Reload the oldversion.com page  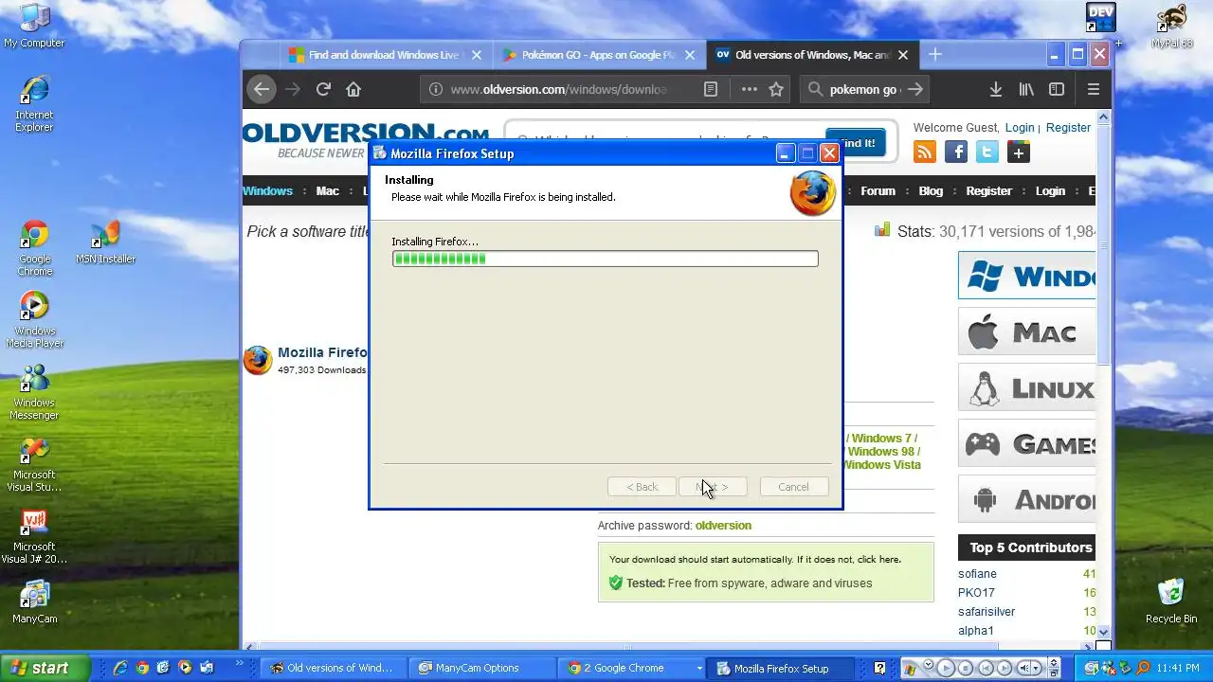pyautogui.click(x=323, y=89)
